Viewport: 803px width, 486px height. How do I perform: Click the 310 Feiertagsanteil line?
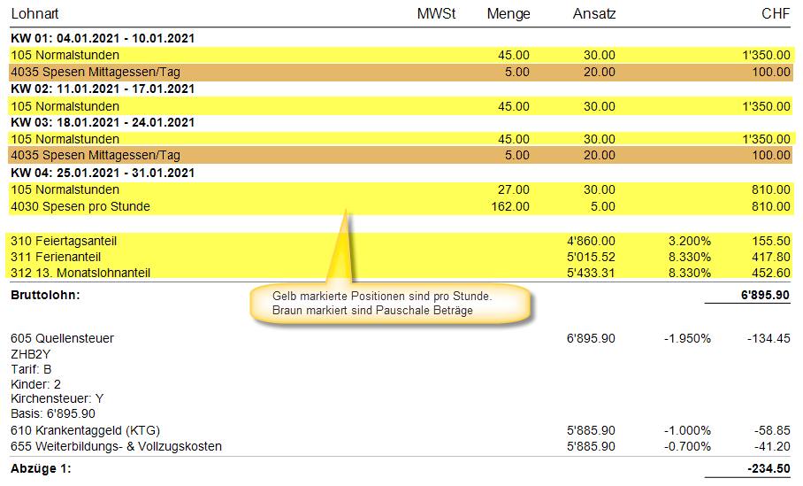click(x=64, y=241)
